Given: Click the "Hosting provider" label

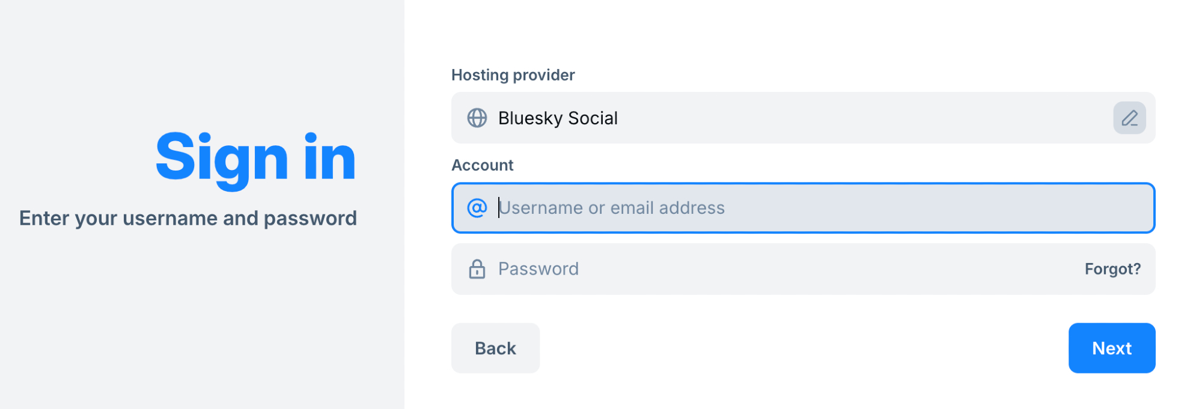Looking at the screenshot, I should (x=513, y=75).
